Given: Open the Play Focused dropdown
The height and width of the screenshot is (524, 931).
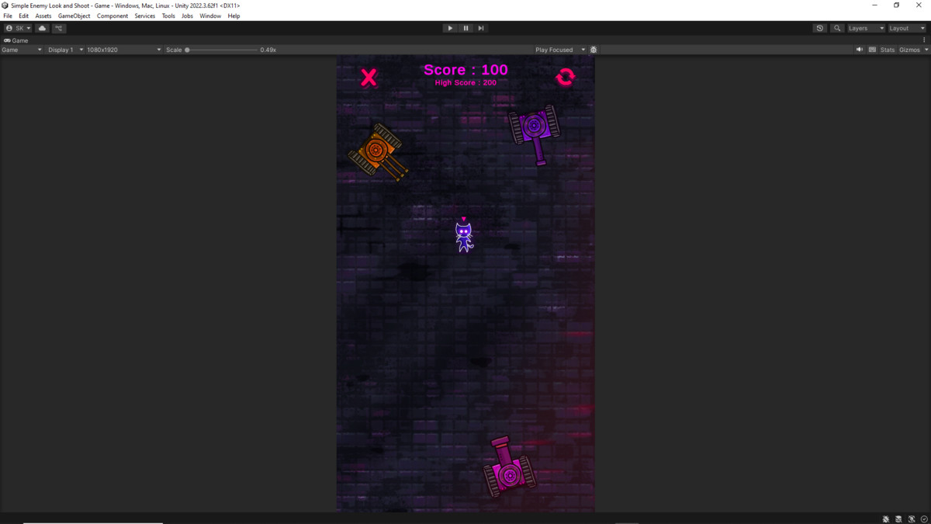Looking at the screenshot, I should 555,49.
